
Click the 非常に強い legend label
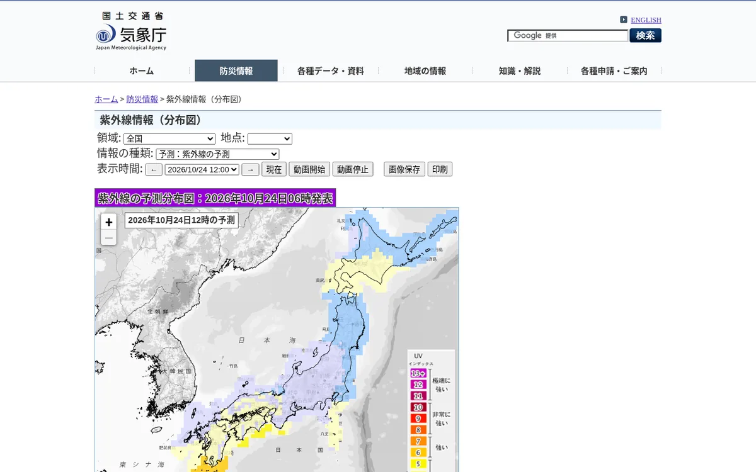[442, 419]
